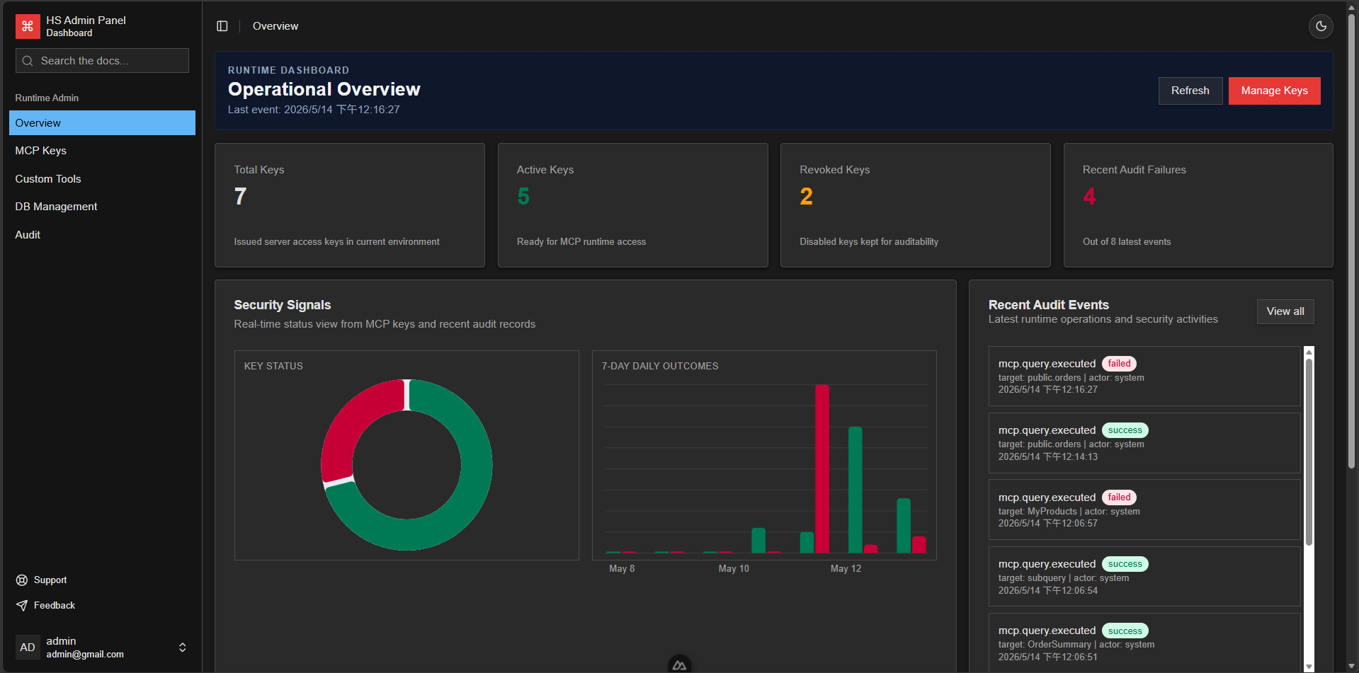Click the tall red failure bar in chart
Screen dimensions: 1359x673
(x=822, y=468)
